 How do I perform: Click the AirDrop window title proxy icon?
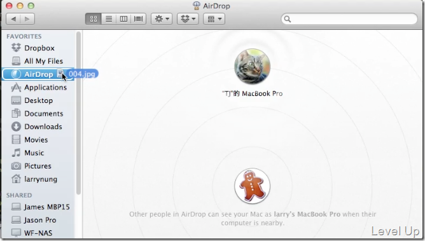coord(196,6)
